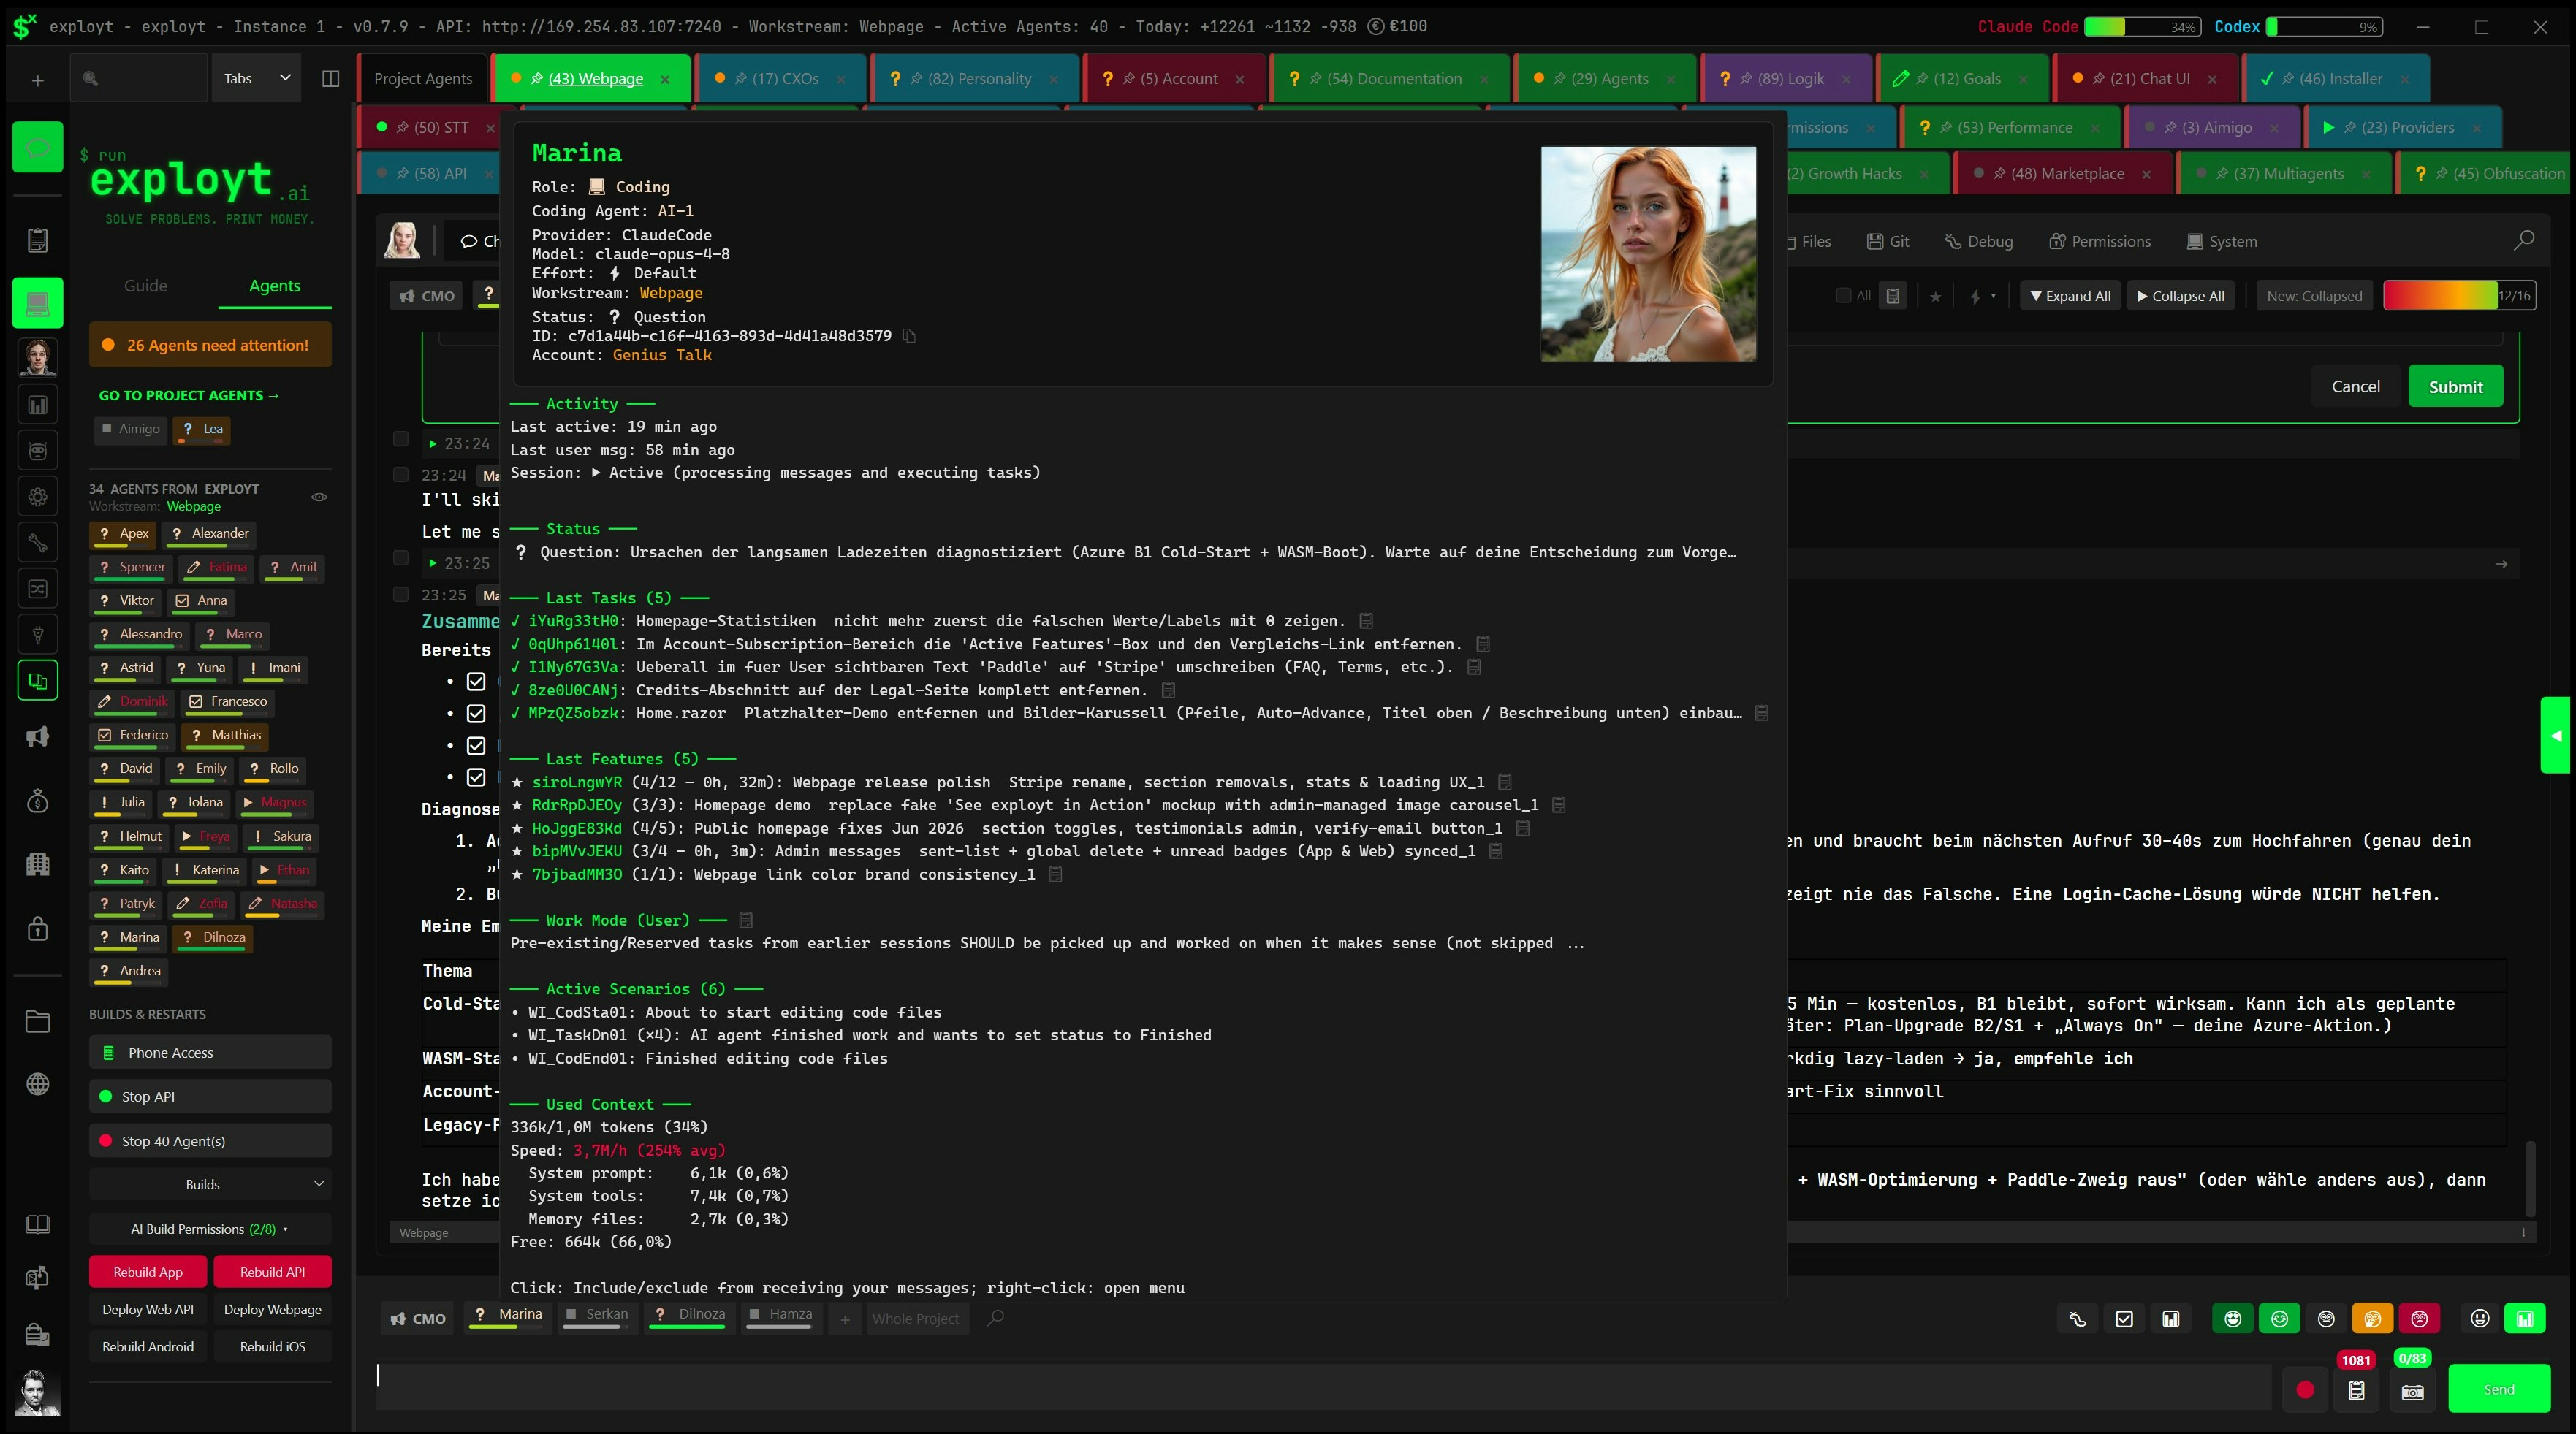
Task: Open the globe sidebar icon
Action: point(38,1084)
